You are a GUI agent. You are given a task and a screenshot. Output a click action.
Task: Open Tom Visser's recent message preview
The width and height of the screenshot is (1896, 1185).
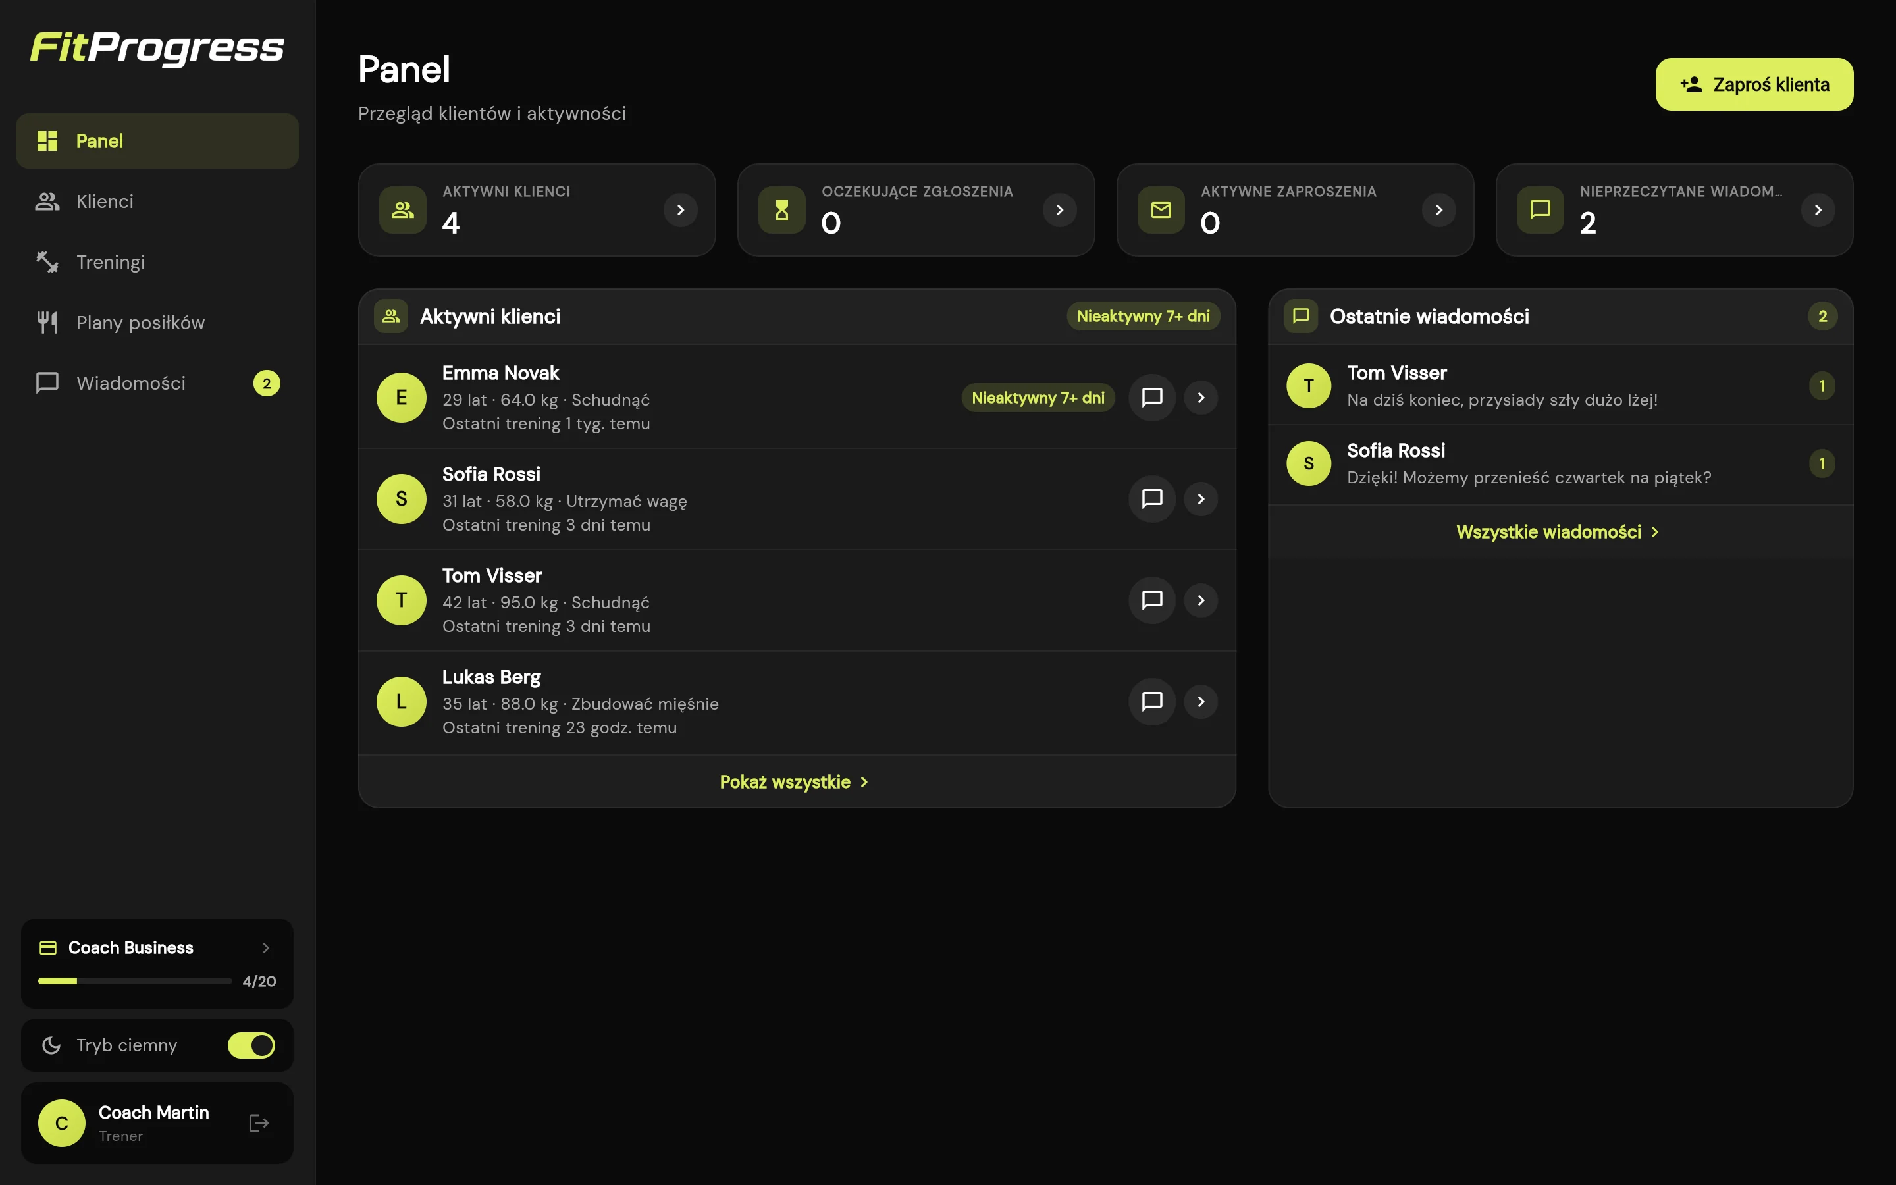tap(1560, 386)
